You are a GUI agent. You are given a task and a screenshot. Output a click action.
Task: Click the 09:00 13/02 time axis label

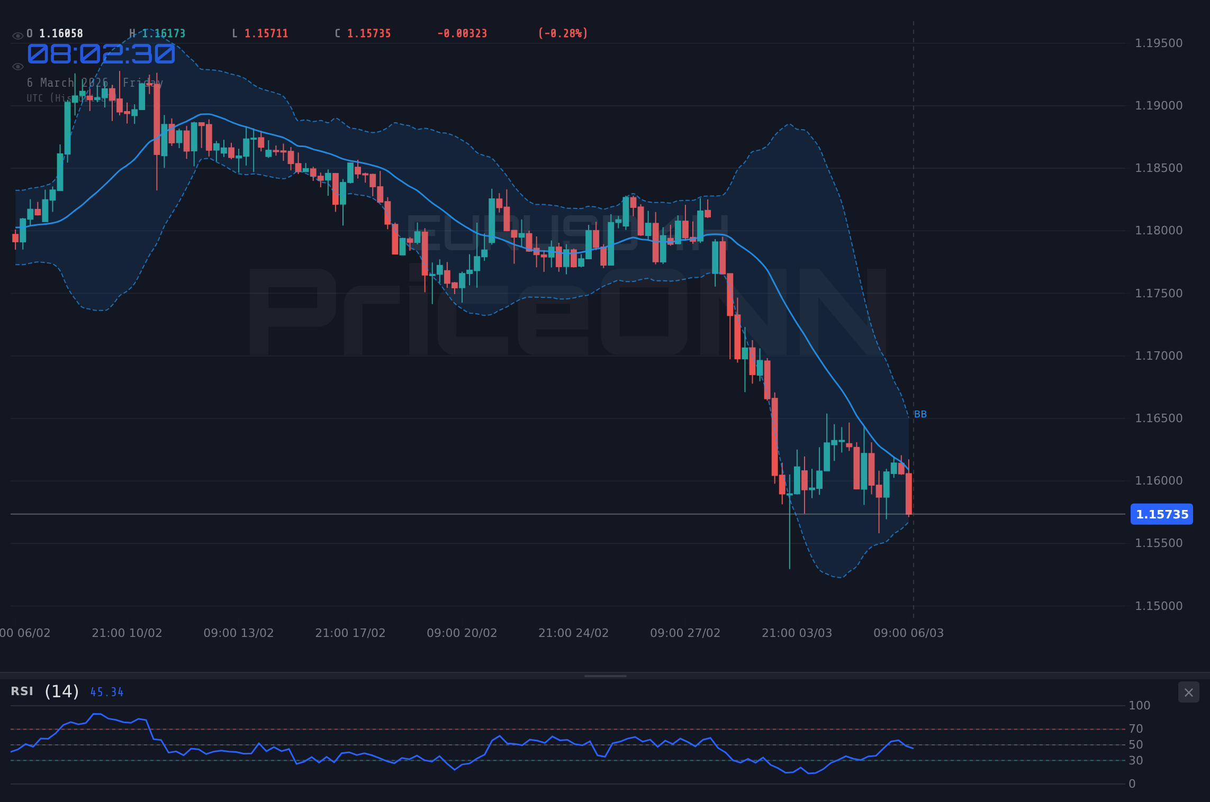tap(239, 633)
